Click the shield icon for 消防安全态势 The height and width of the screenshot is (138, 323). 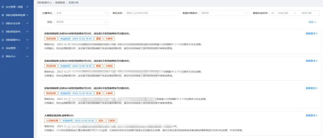tap(3, 23)
